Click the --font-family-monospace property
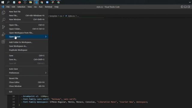192x108 pixels. coord(35,102)
